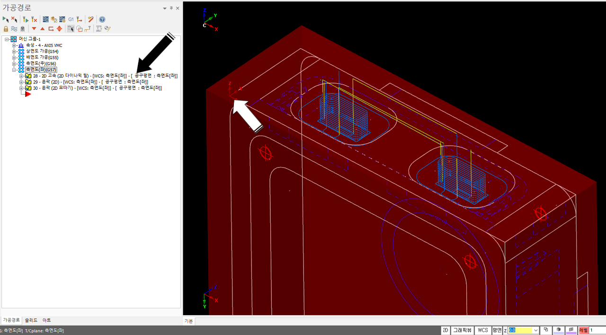Toggle selection checkmark on operation 30 folder
This screenshot has height=335, width=606.
tap(28, 88)
